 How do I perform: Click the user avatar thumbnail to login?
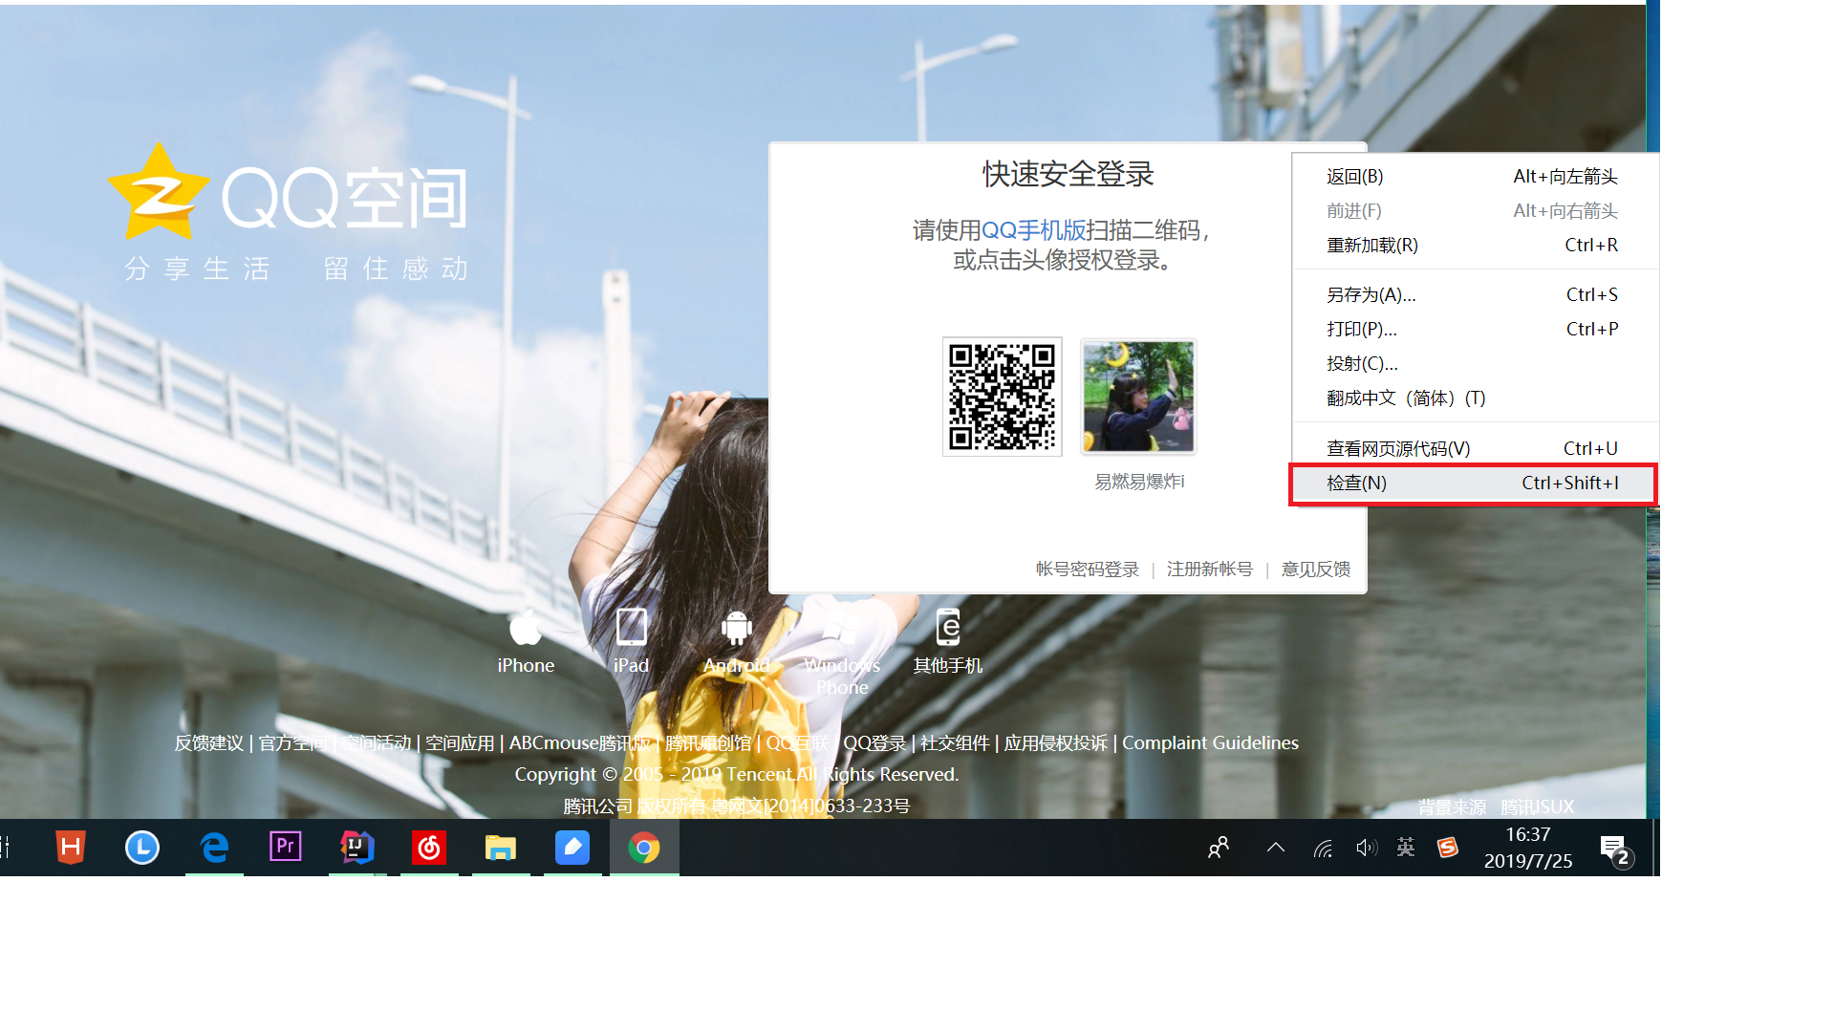click(x=1137, y=397)
